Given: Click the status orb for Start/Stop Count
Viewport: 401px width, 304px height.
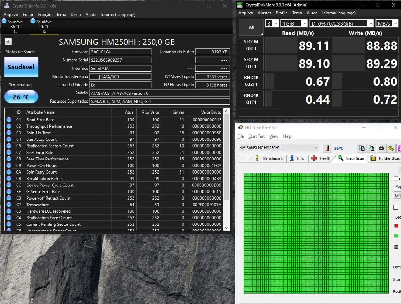Looking at the screenshot, I should (x=9, y=139).
